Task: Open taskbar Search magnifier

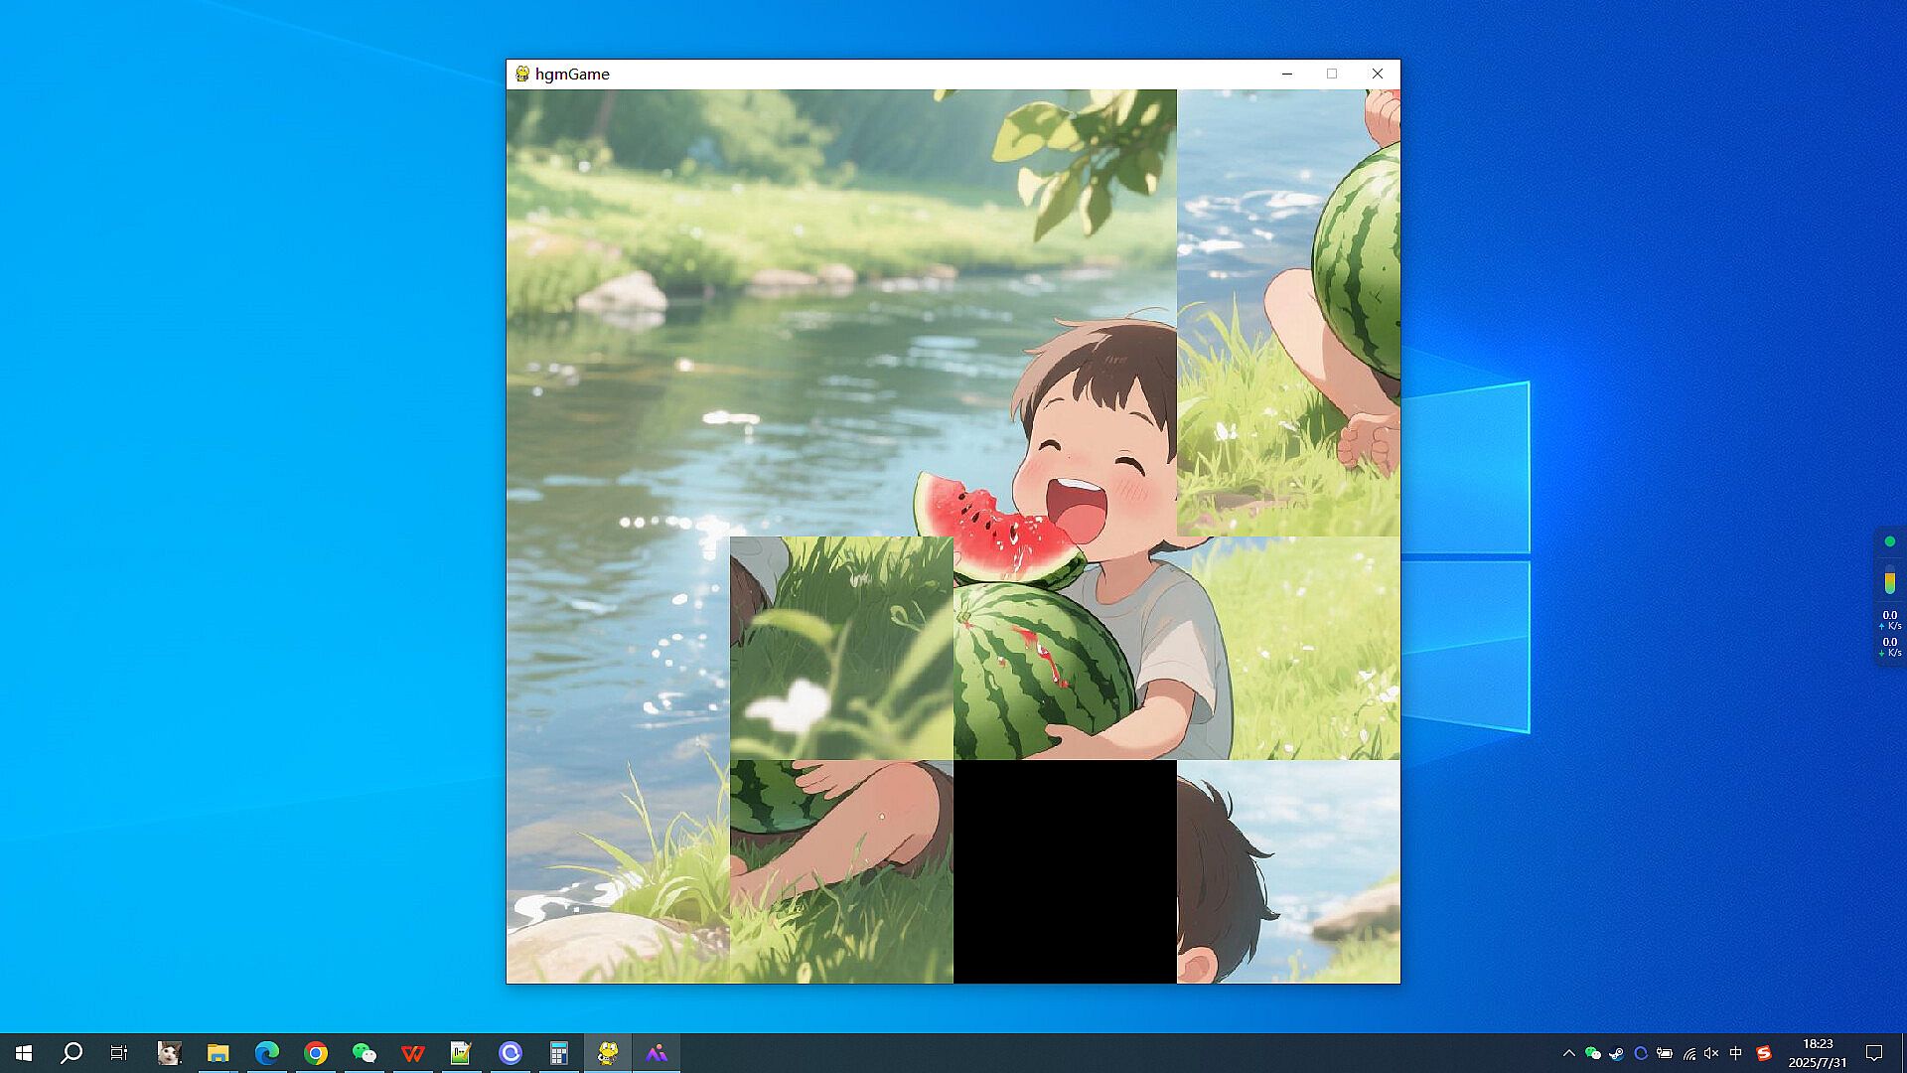Action: [72, 1053]
